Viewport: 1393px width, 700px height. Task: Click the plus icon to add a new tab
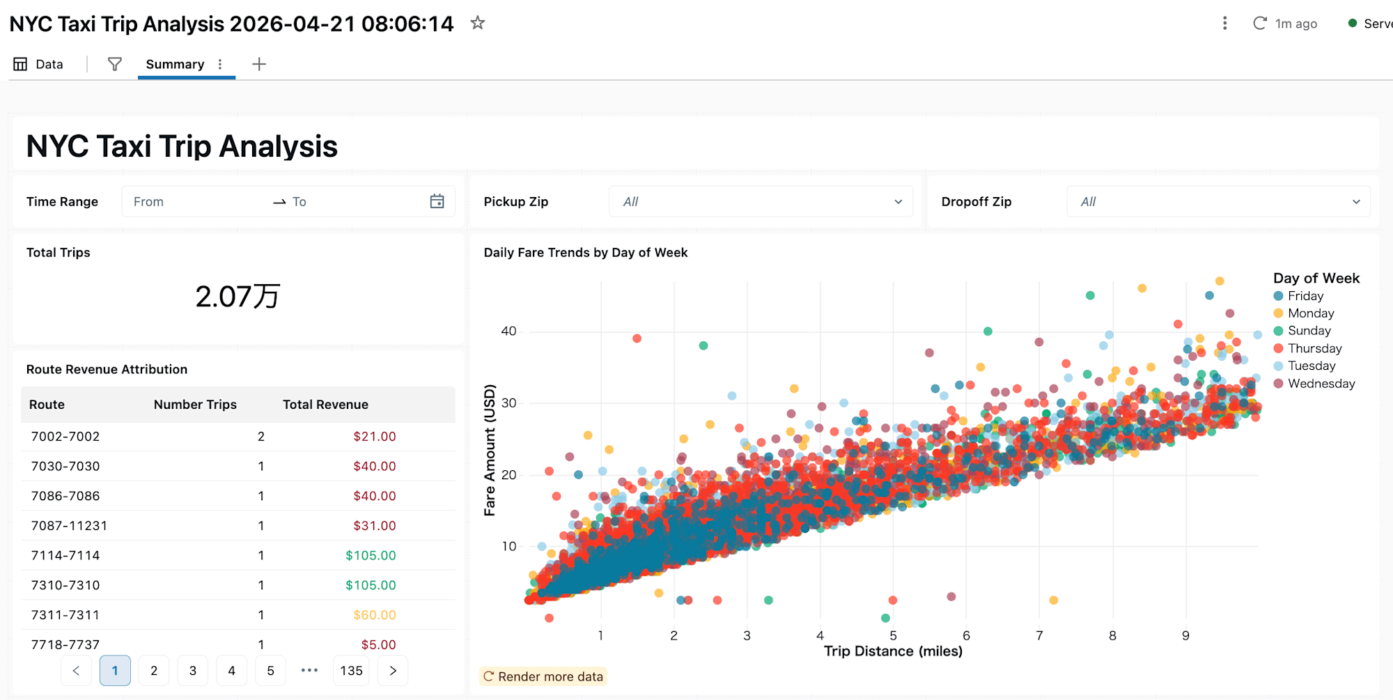(258, 64)
